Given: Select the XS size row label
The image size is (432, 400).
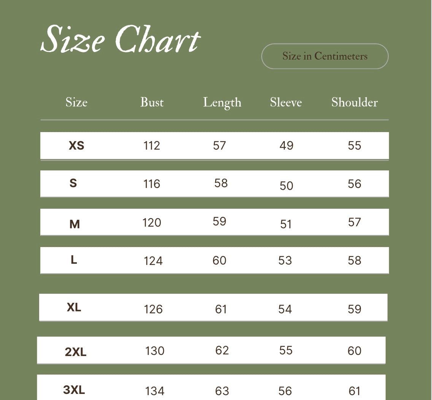Looking at the screenshot, I should point(76,145).
